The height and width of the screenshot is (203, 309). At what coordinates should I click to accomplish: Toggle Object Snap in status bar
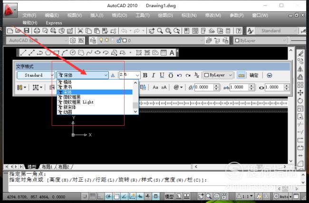pyautogui.click(x=116, y=196)
